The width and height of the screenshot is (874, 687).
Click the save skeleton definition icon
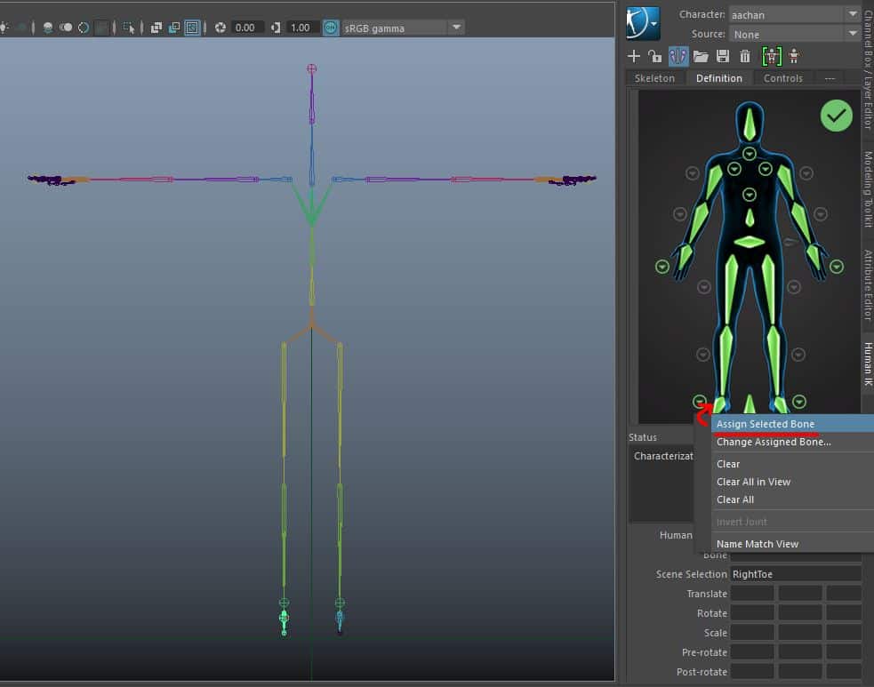point(722,56)
